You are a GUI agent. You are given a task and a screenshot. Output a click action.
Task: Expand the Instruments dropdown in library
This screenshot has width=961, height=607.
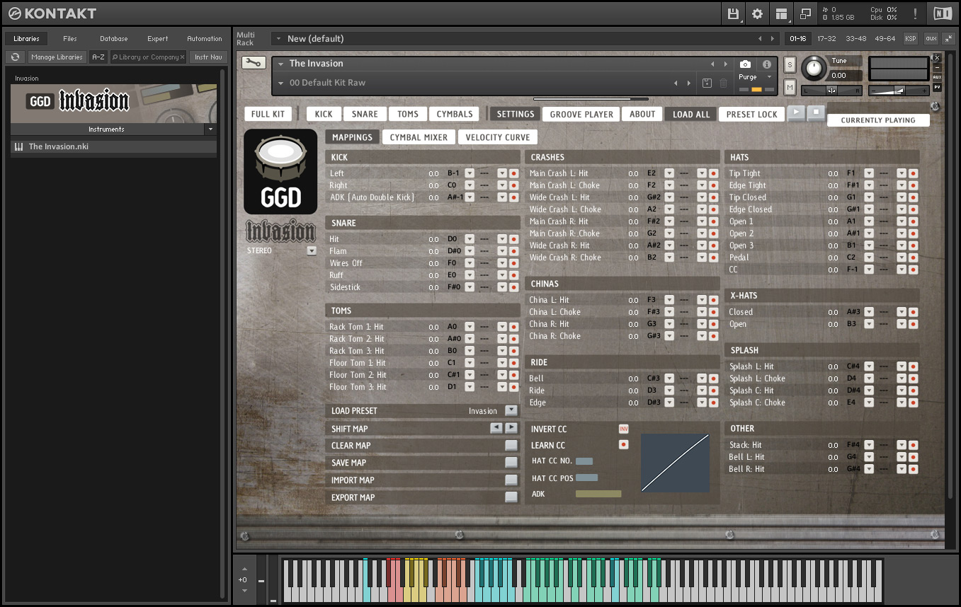click(x=210, y=129)
